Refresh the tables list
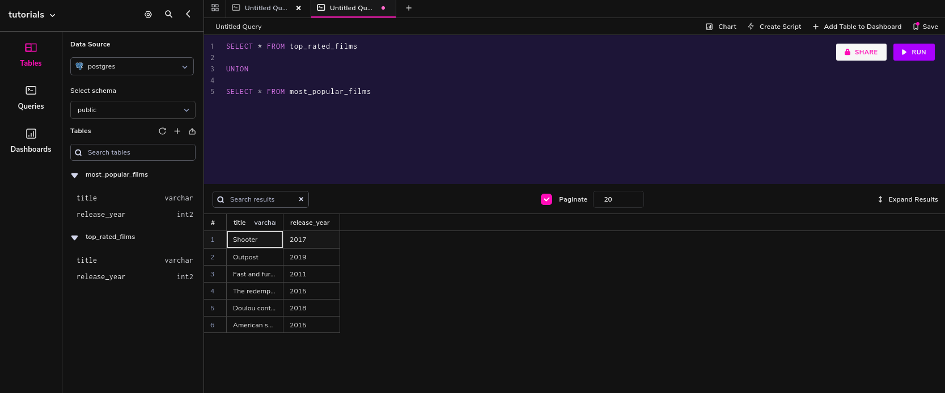 pos(162,131)
